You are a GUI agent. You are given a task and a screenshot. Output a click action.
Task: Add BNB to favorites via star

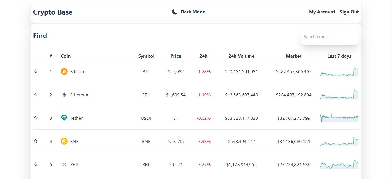coord(36,141)
